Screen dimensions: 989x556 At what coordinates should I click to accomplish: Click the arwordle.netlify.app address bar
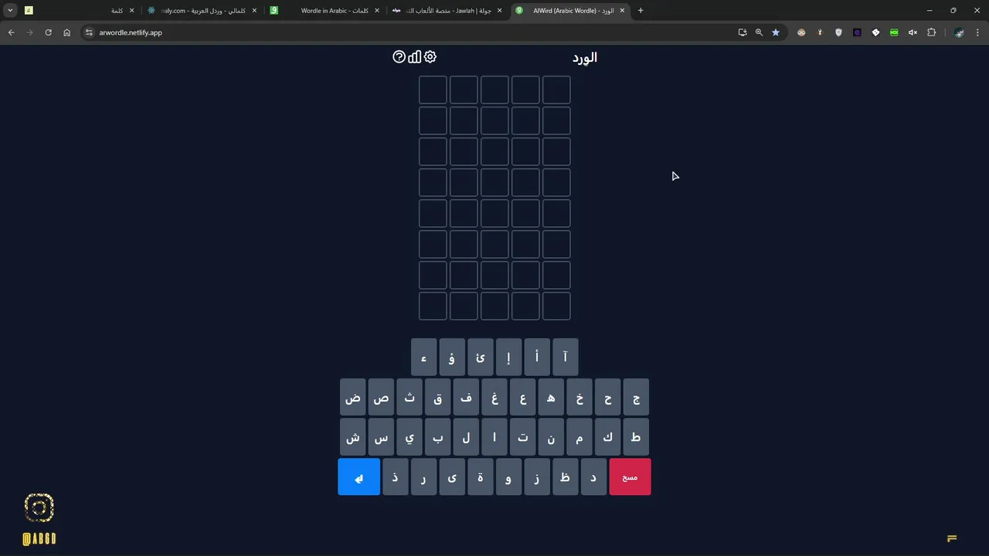410,32
